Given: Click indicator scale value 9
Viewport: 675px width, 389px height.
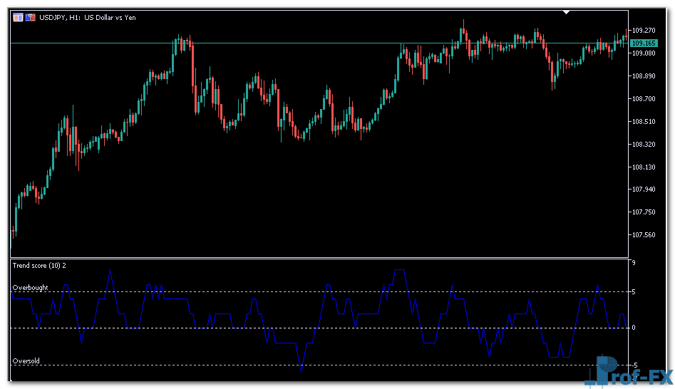Looking at the screenshot, I should tap(632, 264).
